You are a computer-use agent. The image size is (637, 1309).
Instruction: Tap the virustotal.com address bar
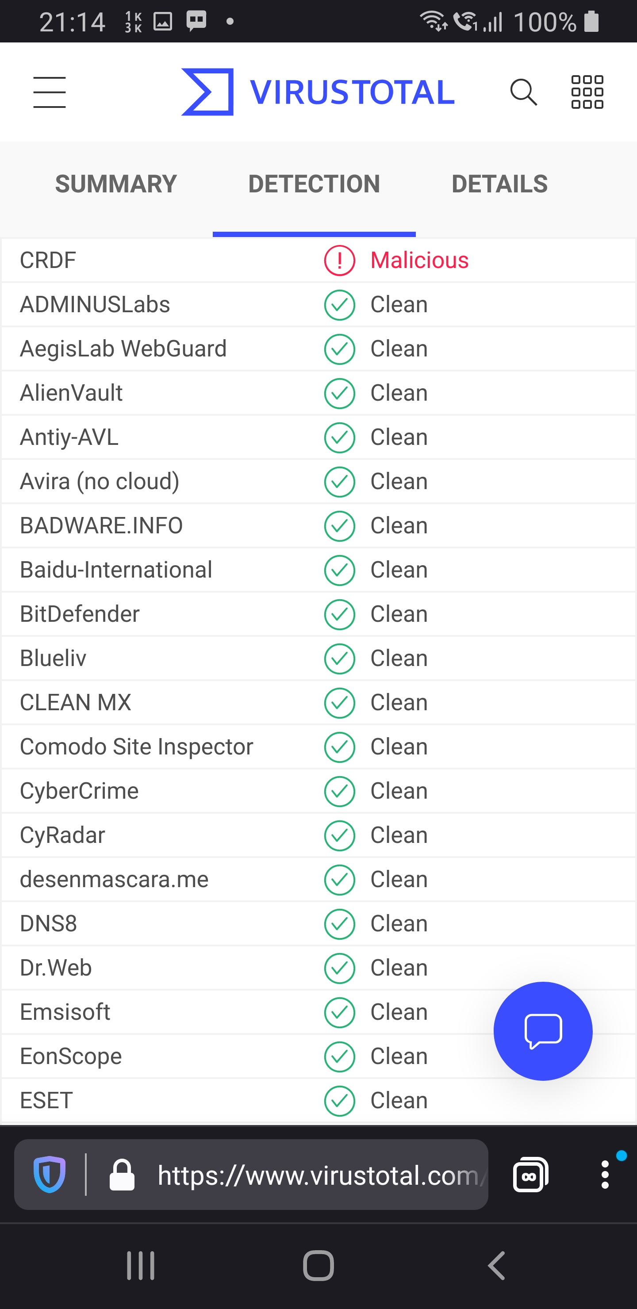tap(320, 1174)
